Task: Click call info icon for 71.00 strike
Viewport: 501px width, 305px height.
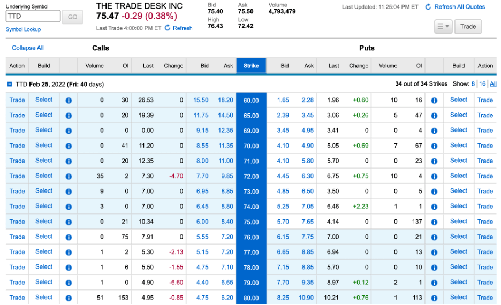Action: 69,161
